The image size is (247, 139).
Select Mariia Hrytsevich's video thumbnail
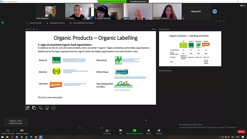click(167, 11)
